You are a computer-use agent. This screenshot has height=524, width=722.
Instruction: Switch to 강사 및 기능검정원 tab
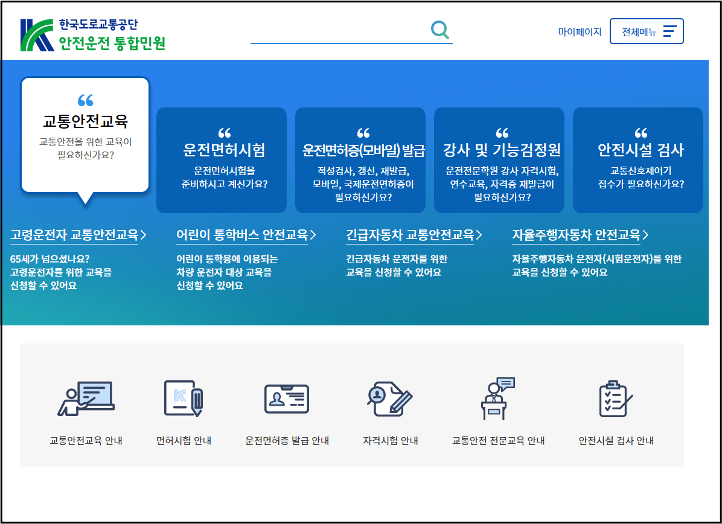click(499, 159)
